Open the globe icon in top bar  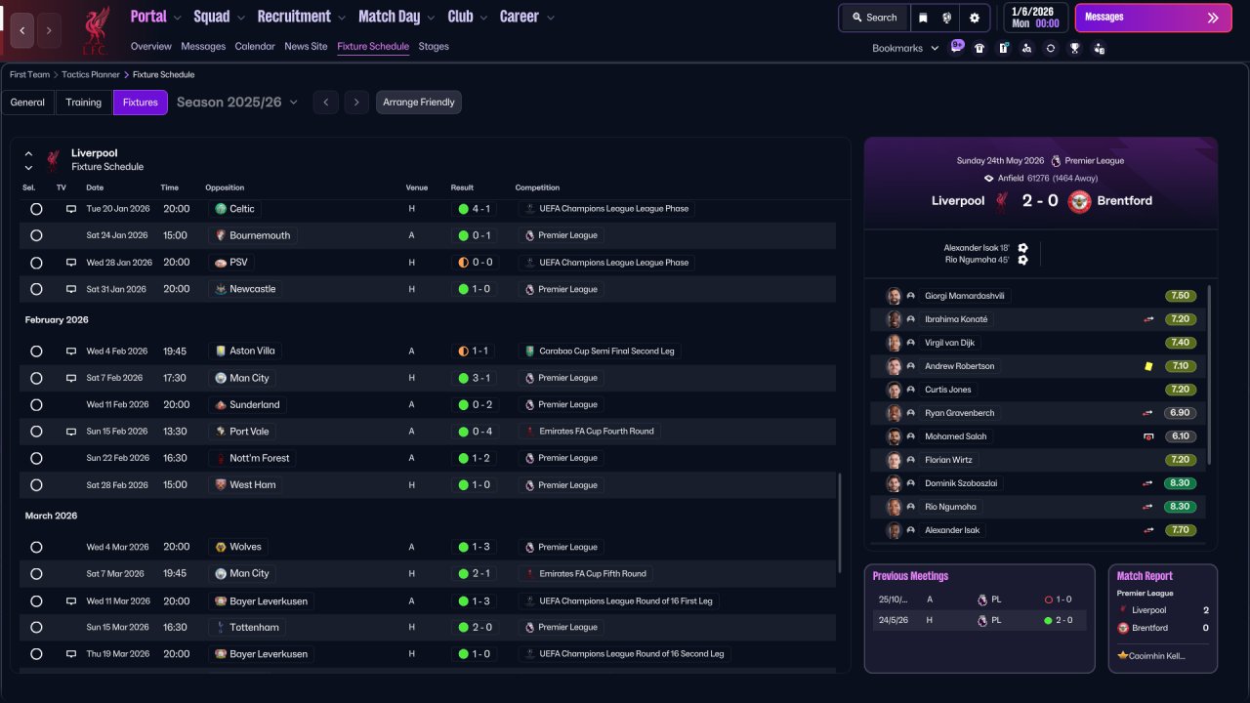pyautogui.click(x=946, y=18)
